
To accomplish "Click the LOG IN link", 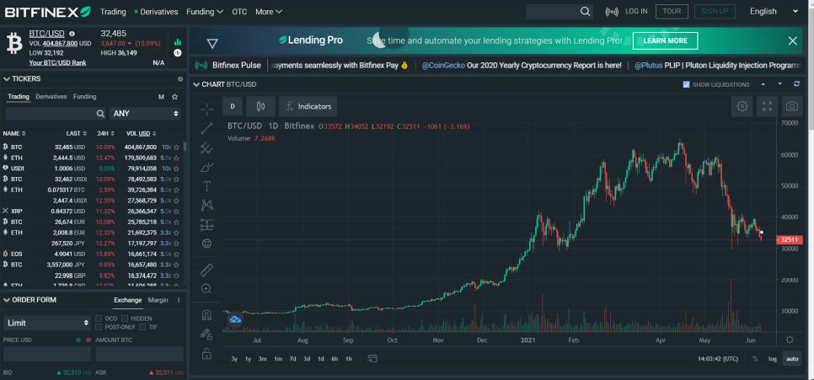I will click(x=636, y=12).
